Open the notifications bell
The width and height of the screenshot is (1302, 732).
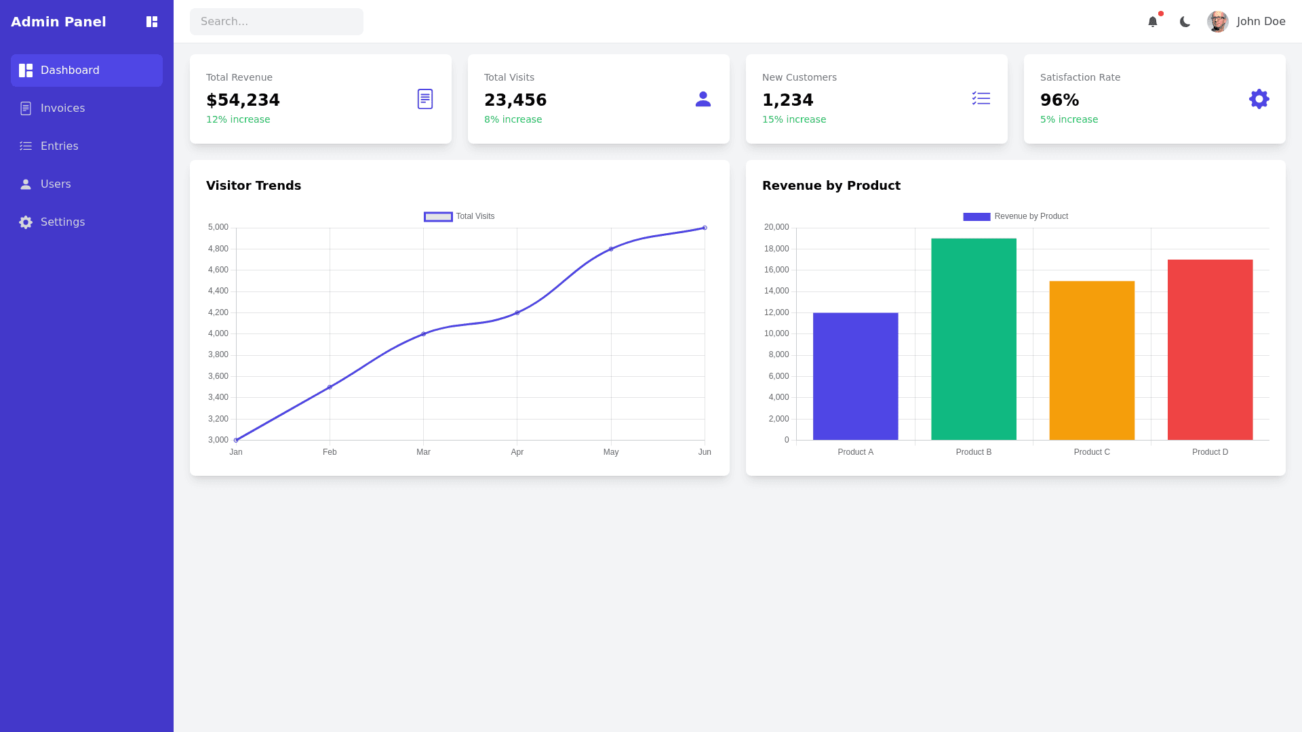click(x=1153, y=22)
